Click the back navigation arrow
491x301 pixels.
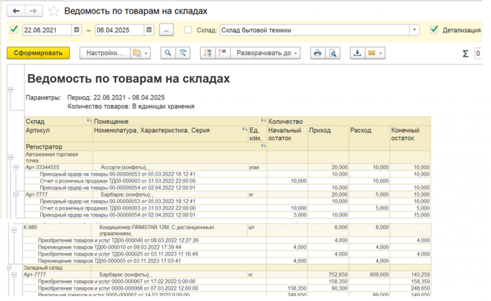click(16, 11)
